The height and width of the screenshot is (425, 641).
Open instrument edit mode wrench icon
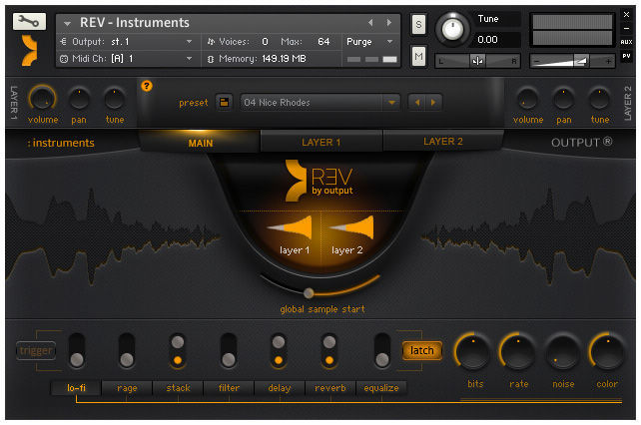click(x=29, y=21)
